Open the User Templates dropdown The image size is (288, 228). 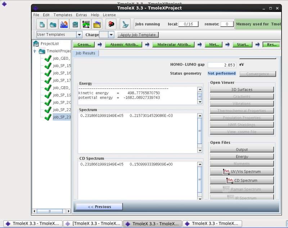click(x=79, y=35)
